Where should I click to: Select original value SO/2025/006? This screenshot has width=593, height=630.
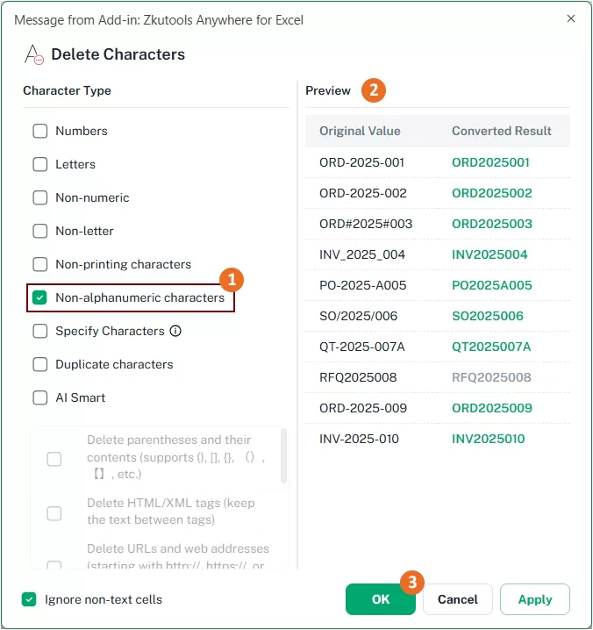[359, 316]
